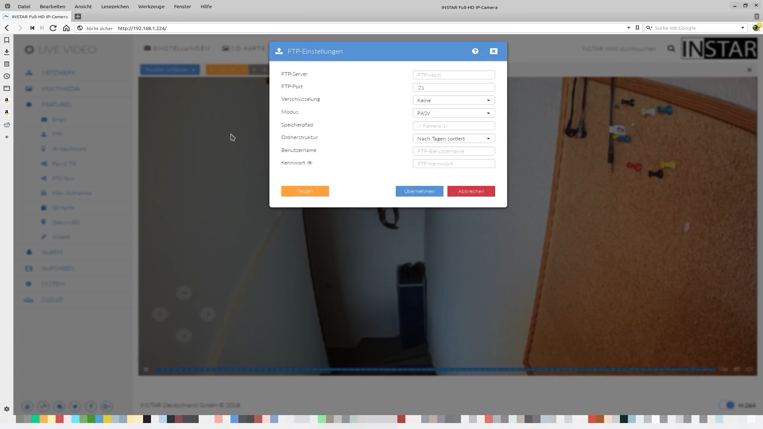Open browser settings gear

7,409
